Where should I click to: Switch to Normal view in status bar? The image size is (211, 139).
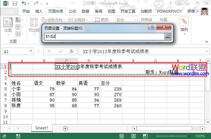122,136
